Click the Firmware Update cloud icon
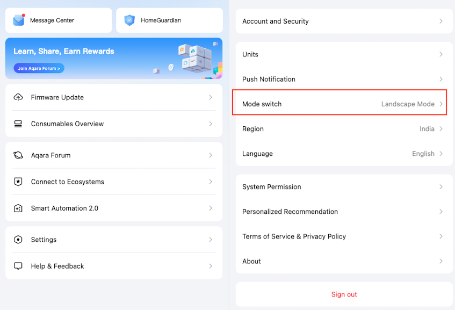Screen dimensions: 455x310 [18, 97]
